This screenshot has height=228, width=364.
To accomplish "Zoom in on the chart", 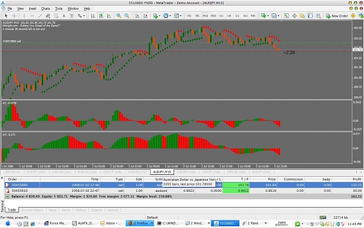I will (119, 16).
